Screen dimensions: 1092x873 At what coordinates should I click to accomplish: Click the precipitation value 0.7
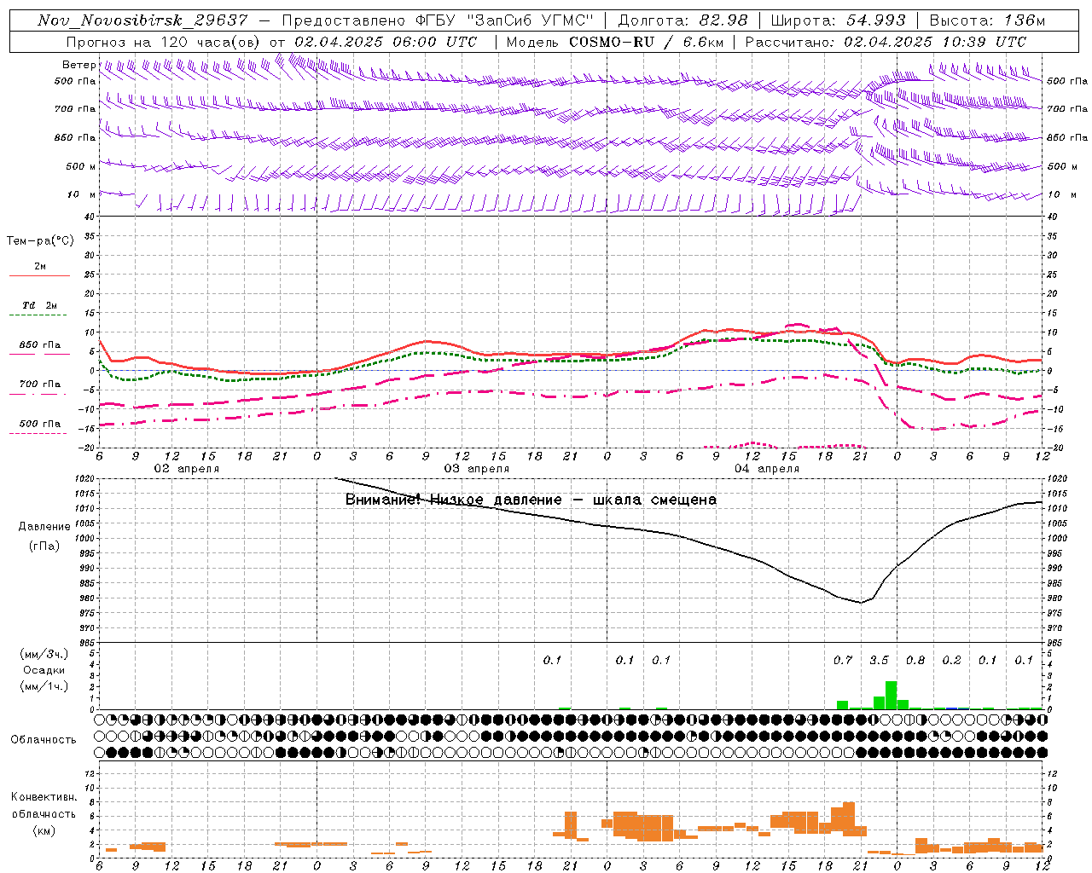(843, 660)
